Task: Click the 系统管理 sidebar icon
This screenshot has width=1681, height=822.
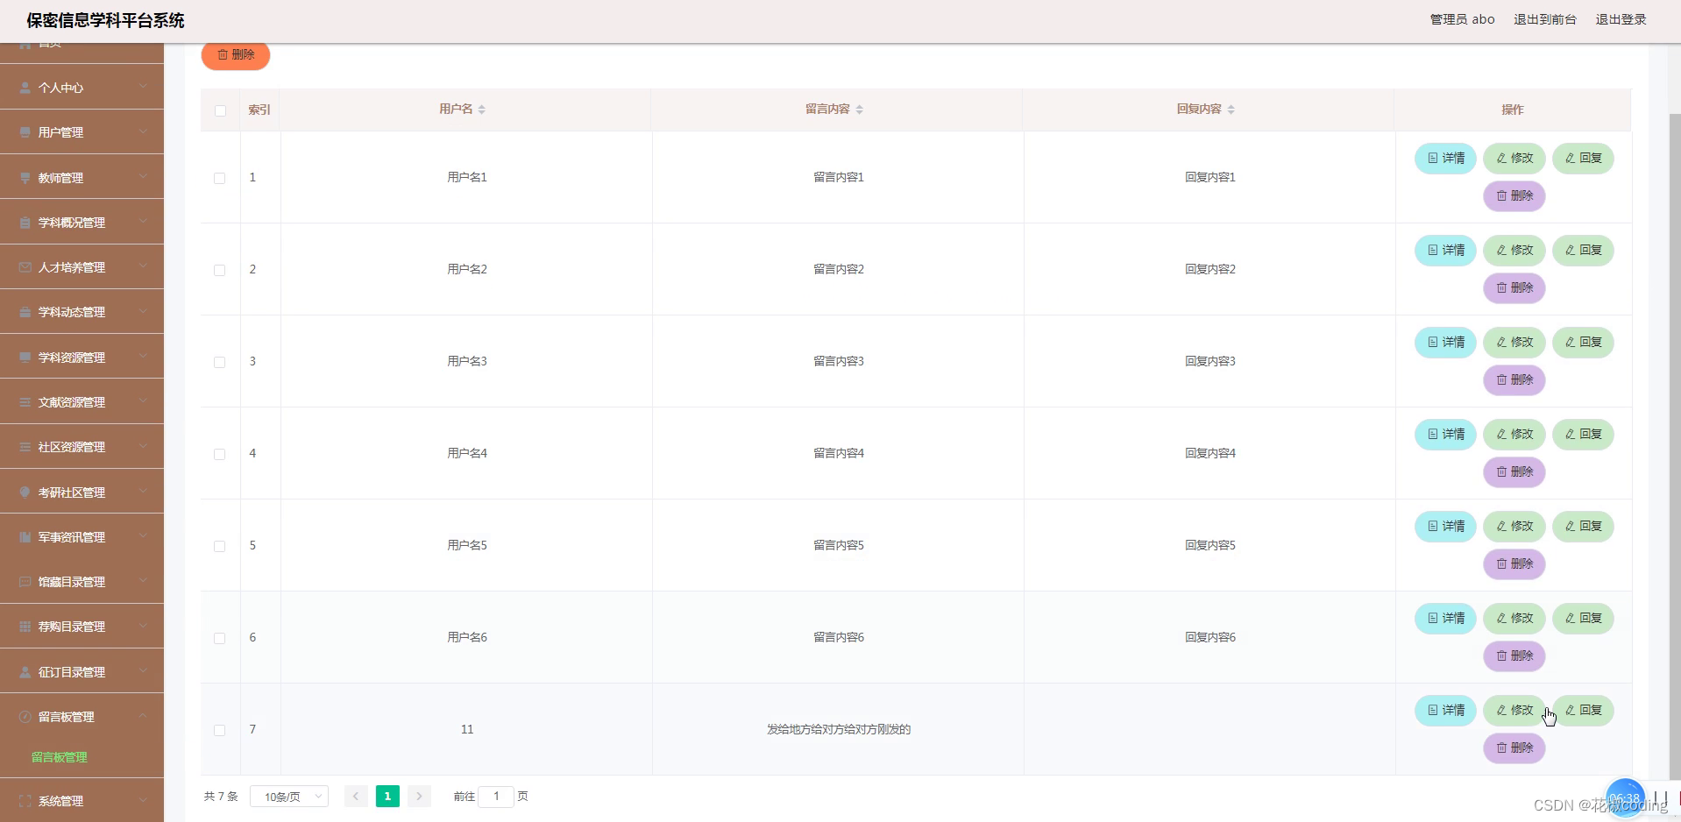Action: pyautogui.click(x=25, y=801)
